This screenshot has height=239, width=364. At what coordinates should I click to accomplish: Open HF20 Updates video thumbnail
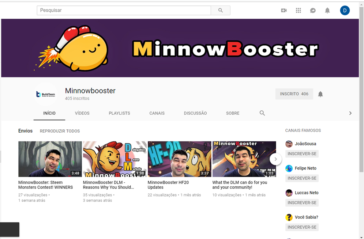coord(180,159)
